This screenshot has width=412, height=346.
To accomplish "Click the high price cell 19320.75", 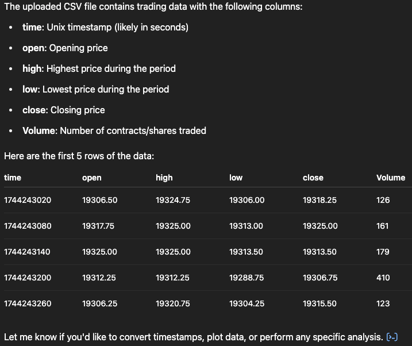I will coord(173,303).
